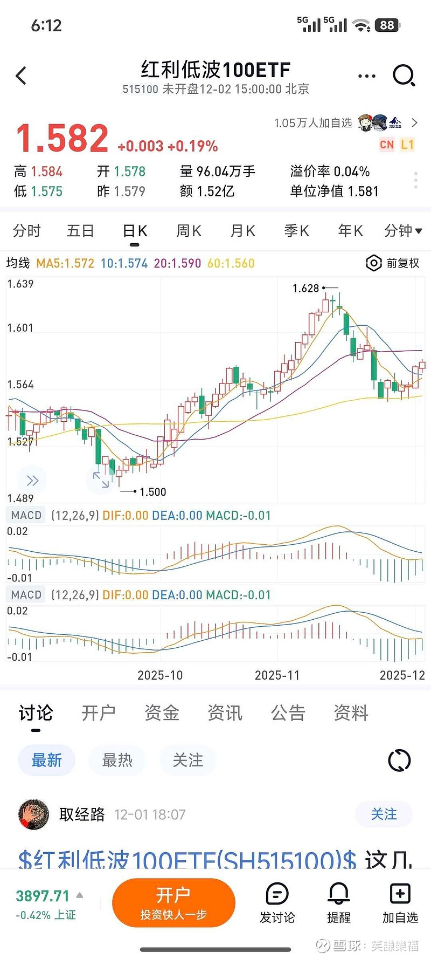Open the 公告 section tab
431x959 pixels.
[288, 713]
